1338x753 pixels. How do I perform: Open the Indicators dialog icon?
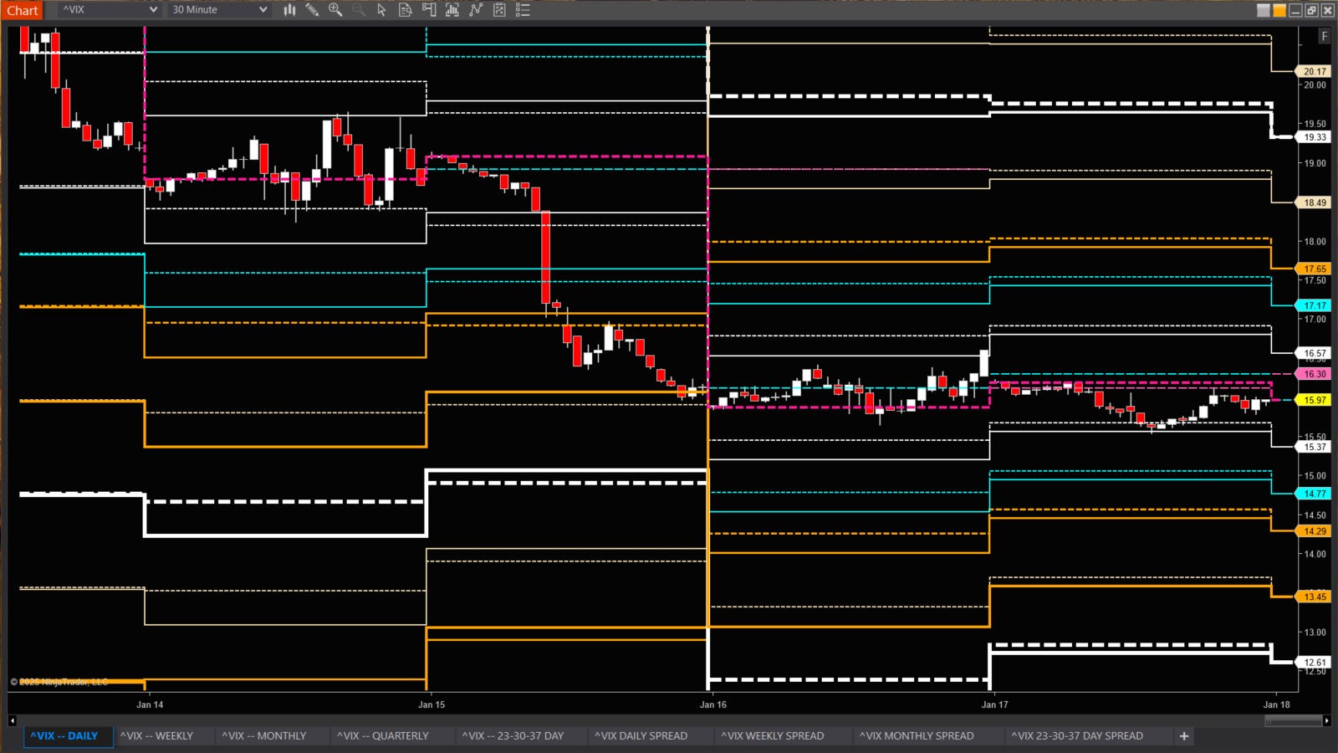tap(476, 10)
